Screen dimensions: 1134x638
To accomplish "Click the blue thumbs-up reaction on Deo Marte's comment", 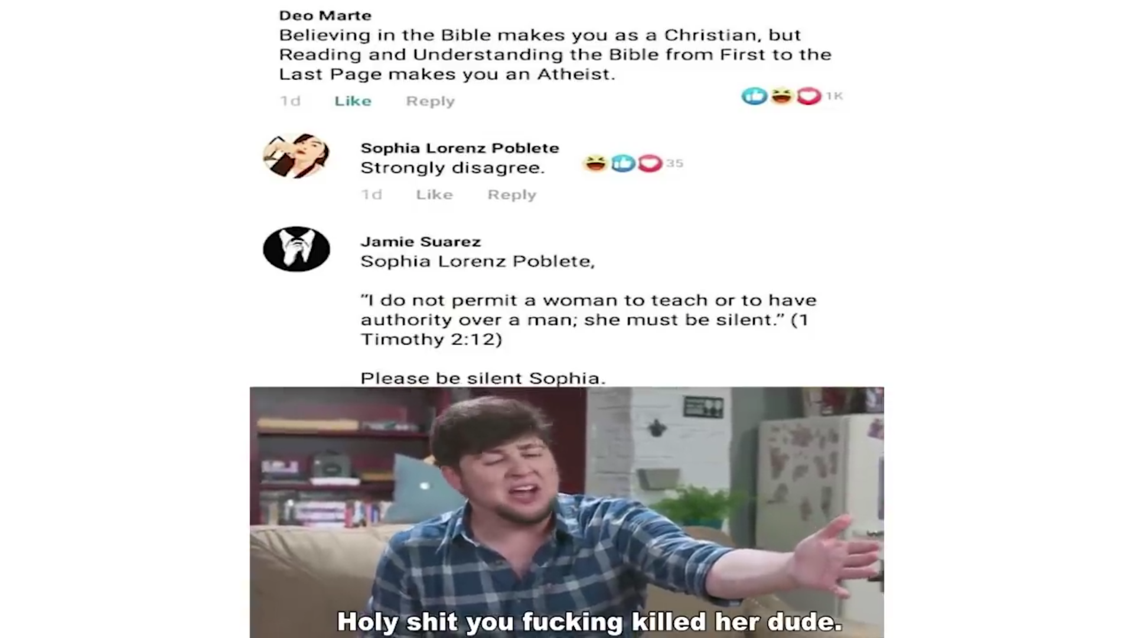I will [x=754, y=96].
